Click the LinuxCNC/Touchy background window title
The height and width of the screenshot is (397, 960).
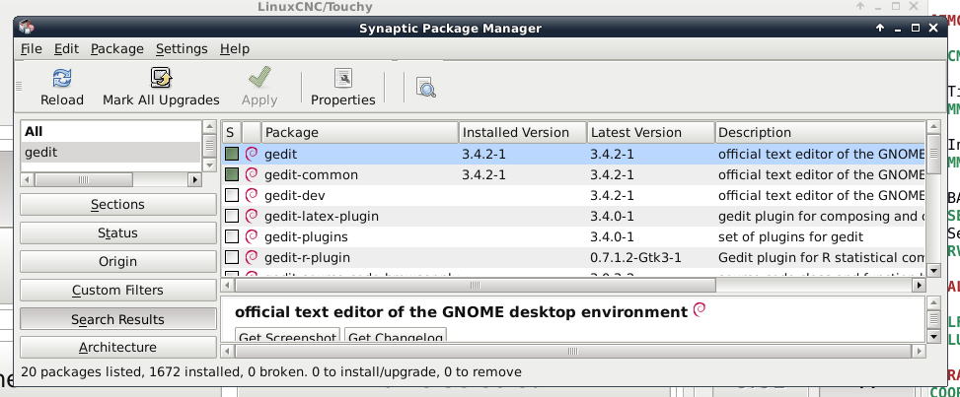click(x=316, y=7)
